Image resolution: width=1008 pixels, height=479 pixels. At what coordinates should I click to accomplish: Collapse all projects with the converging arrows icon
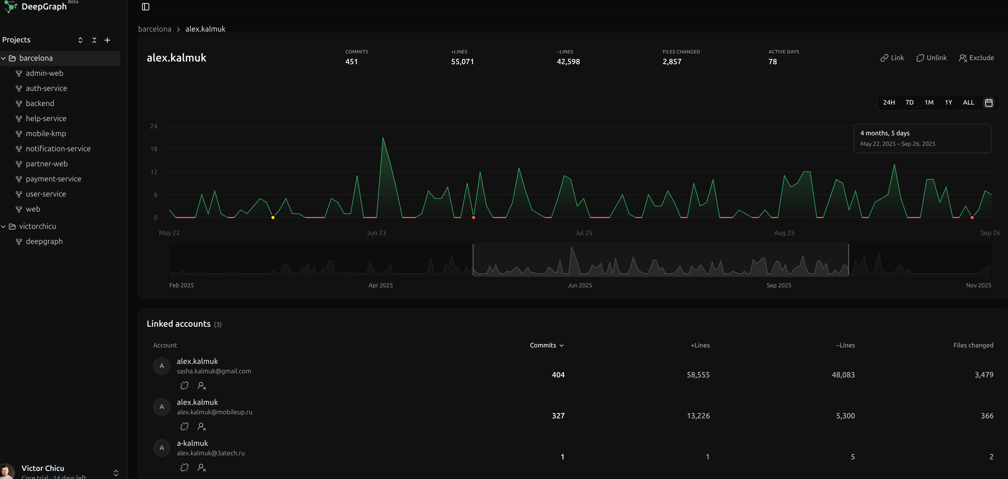[x=94, y=40]
